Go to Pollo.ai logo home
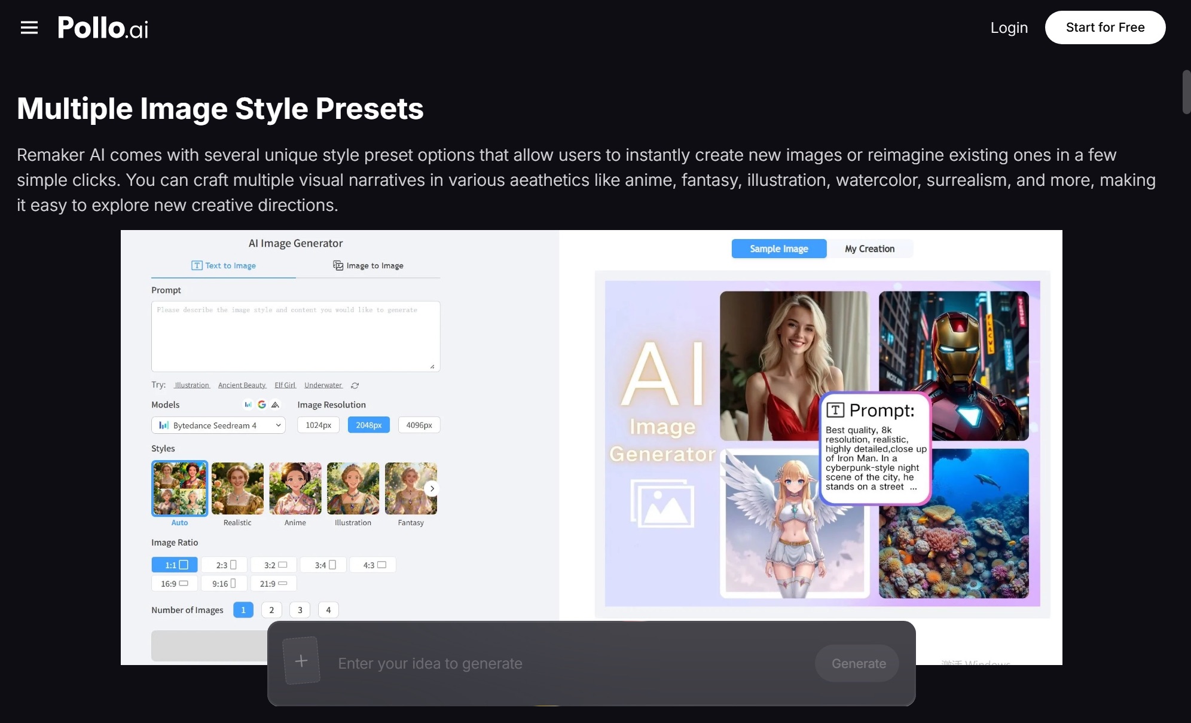 tap(103, 27)
